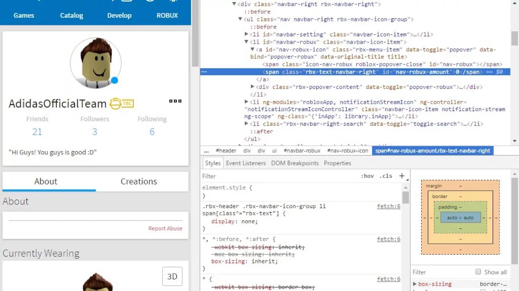
Task: Select the highlighted nav-robux-amount span line
Action: point(355,72)
